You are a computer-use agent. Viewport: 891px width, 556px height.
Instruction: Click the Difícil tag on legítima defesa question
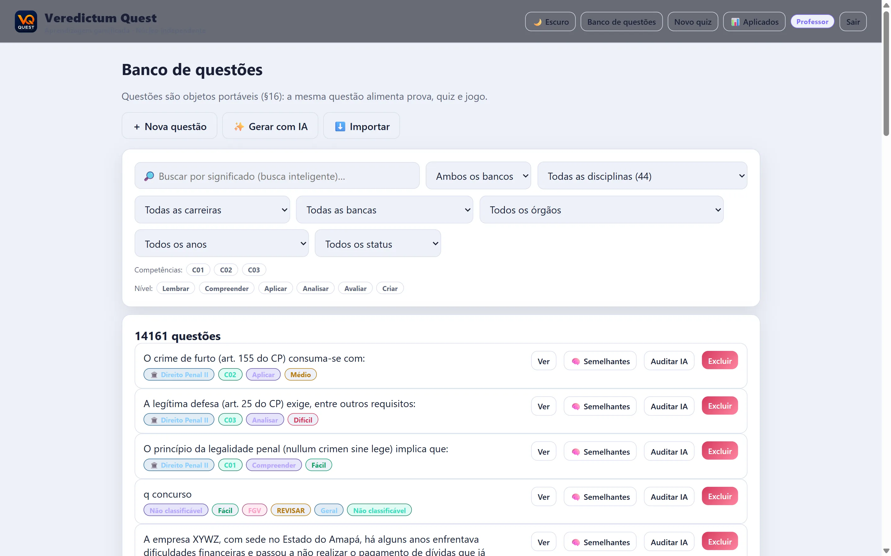(x=303, y=420)
